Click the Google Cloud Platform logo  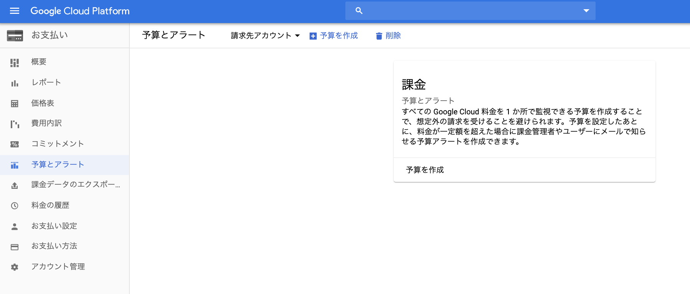point(80,11)
